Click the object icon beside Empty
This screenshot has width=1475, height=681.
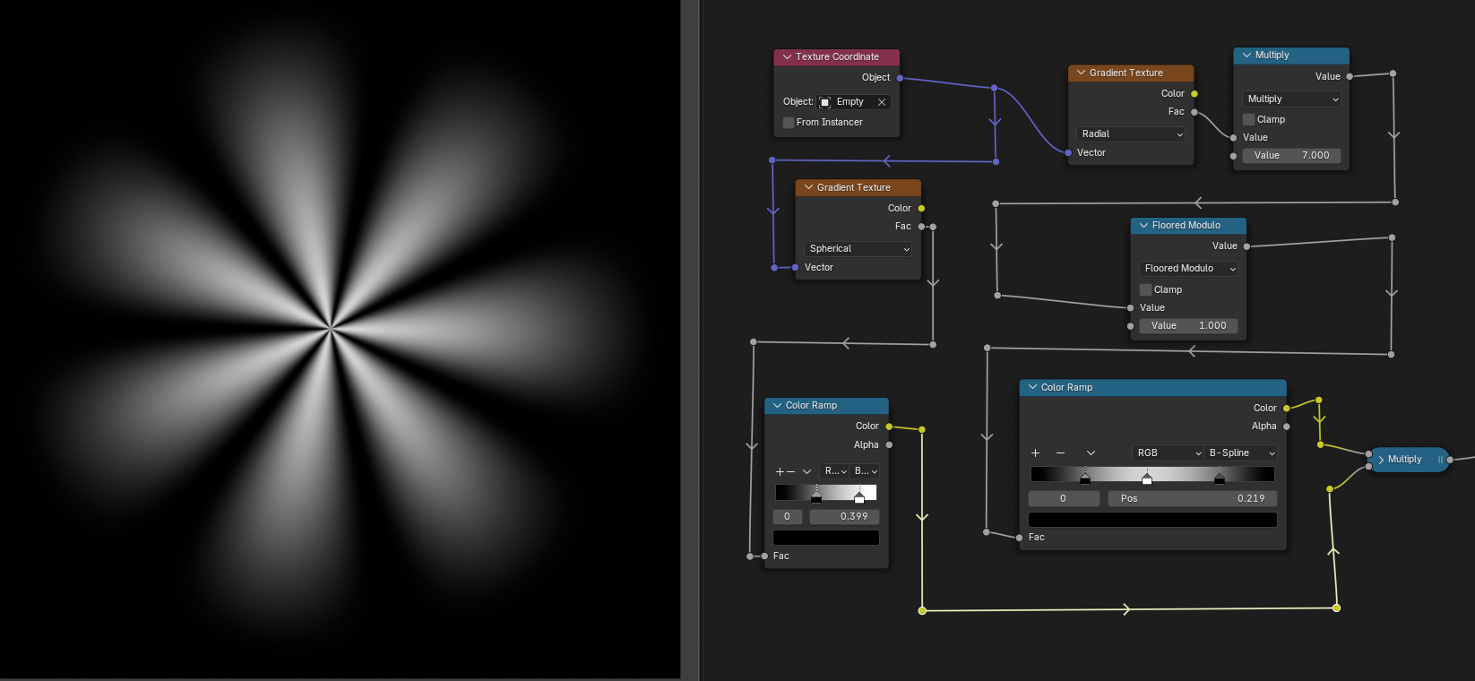click(x=825, y=102)
